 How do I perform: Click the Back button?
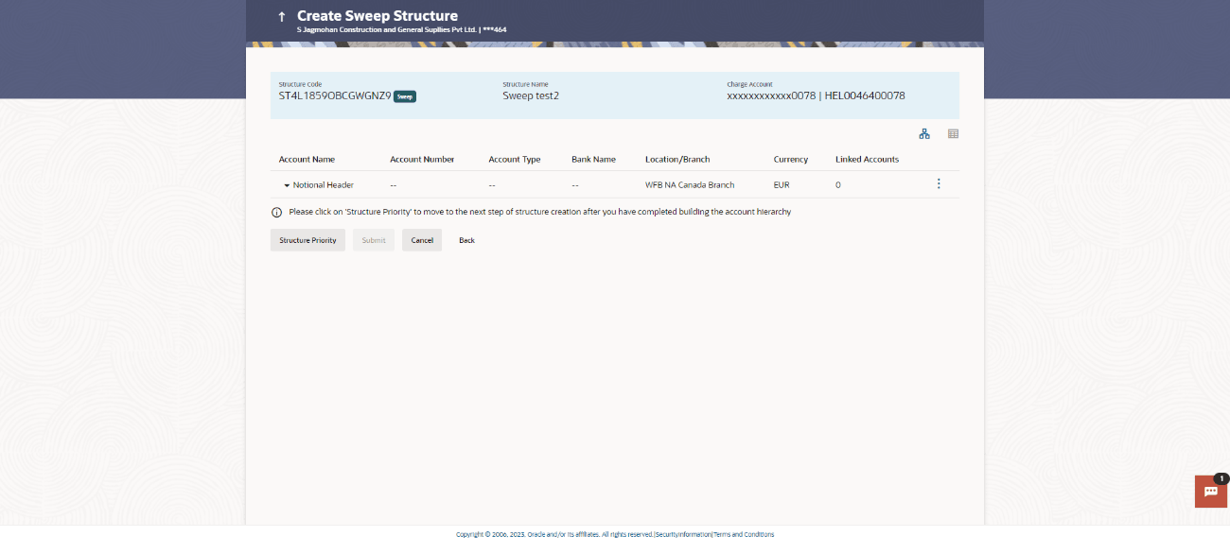(466, 240)
